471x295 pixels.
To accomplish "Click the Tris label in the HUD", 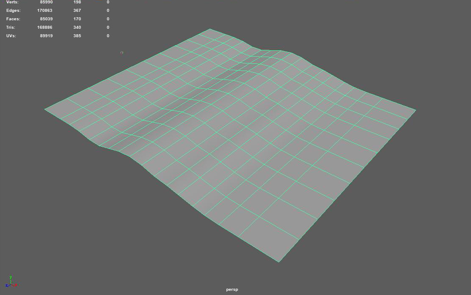I will point(11,27).
